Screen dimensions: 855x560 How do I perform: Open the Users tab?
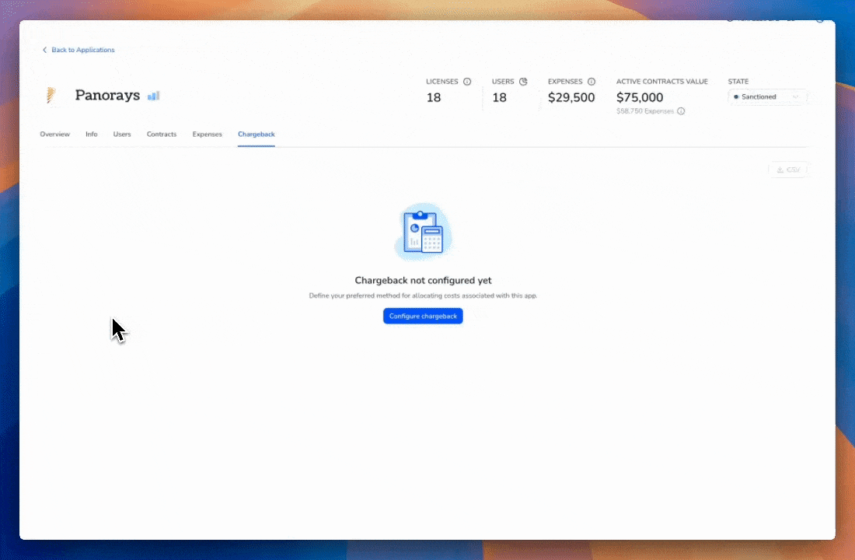pyautogui.click(x=122, y=135)
